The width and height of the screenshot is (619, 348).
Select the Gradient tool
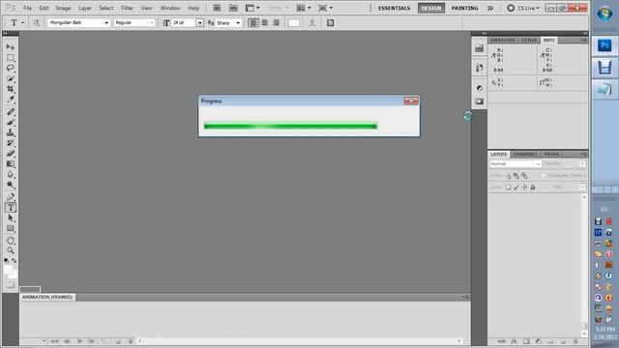pyautogui.click(x=11, y=163)
